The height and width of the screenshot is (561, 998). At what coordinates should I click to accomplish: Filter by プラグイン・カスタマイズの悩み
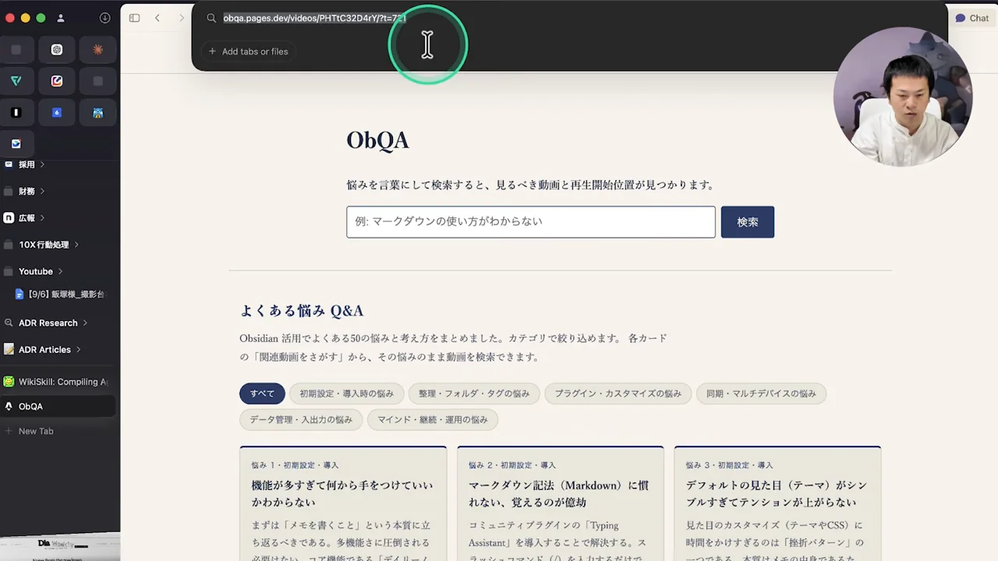pos(618,393)
